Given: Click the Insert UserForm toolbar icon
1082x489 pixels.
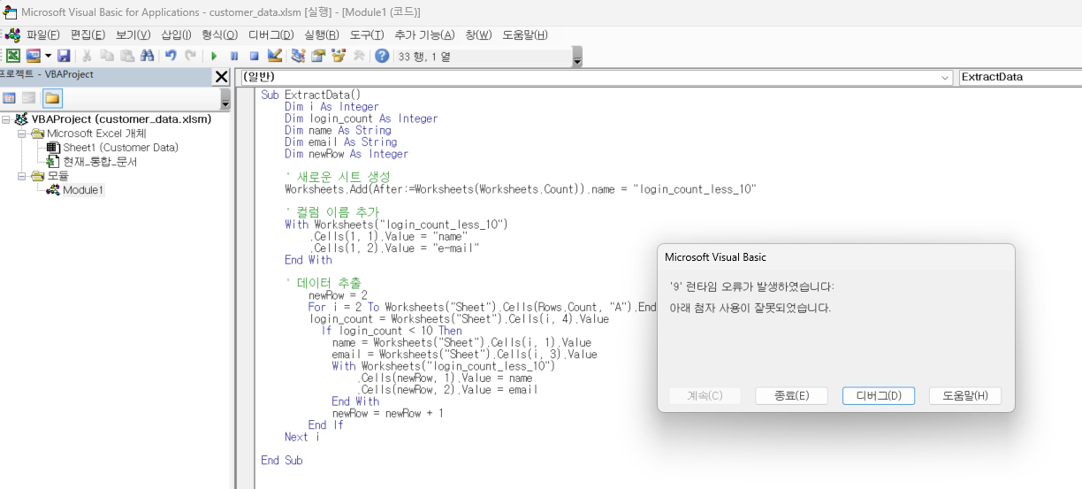Looking at the screenshot, I should coord(34,56).
